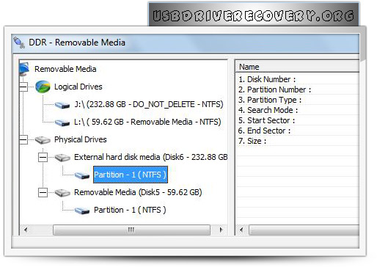The width and height of the screenshot is (377, 267).
Task: Click the details panel's left scroll arrow
Action: [241, 230]
